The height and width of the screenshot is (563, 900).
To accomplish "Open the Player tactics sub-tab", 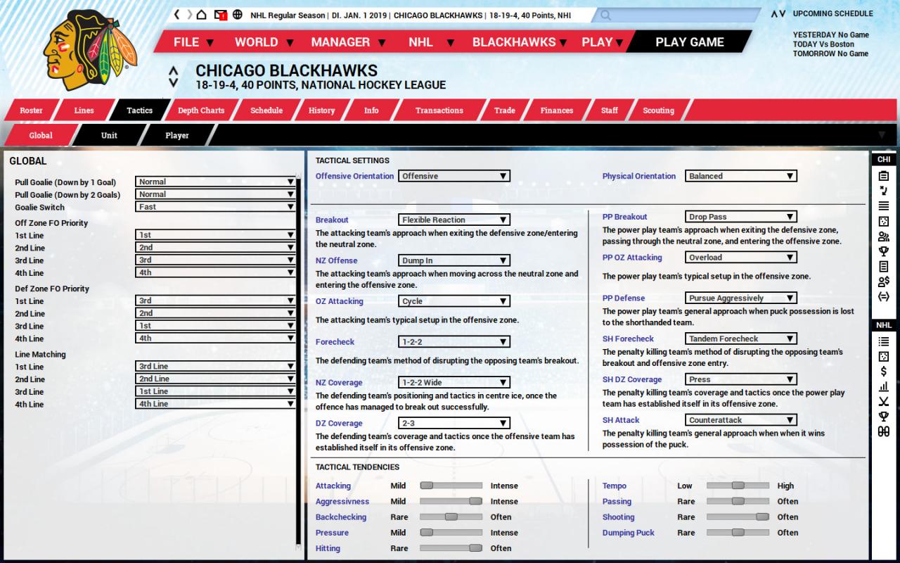I will 175,134.
